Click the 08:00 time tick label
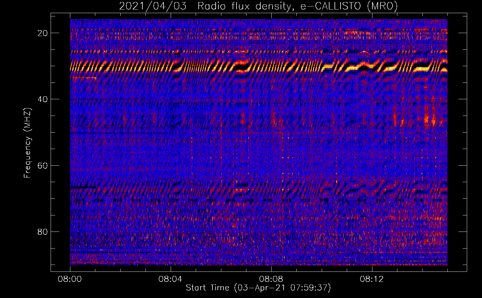Screen dimensions: 482x298 [70, 279]
